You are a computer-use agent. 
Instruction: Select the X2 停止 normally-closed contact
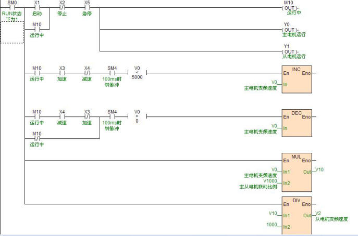click(62, 8)
